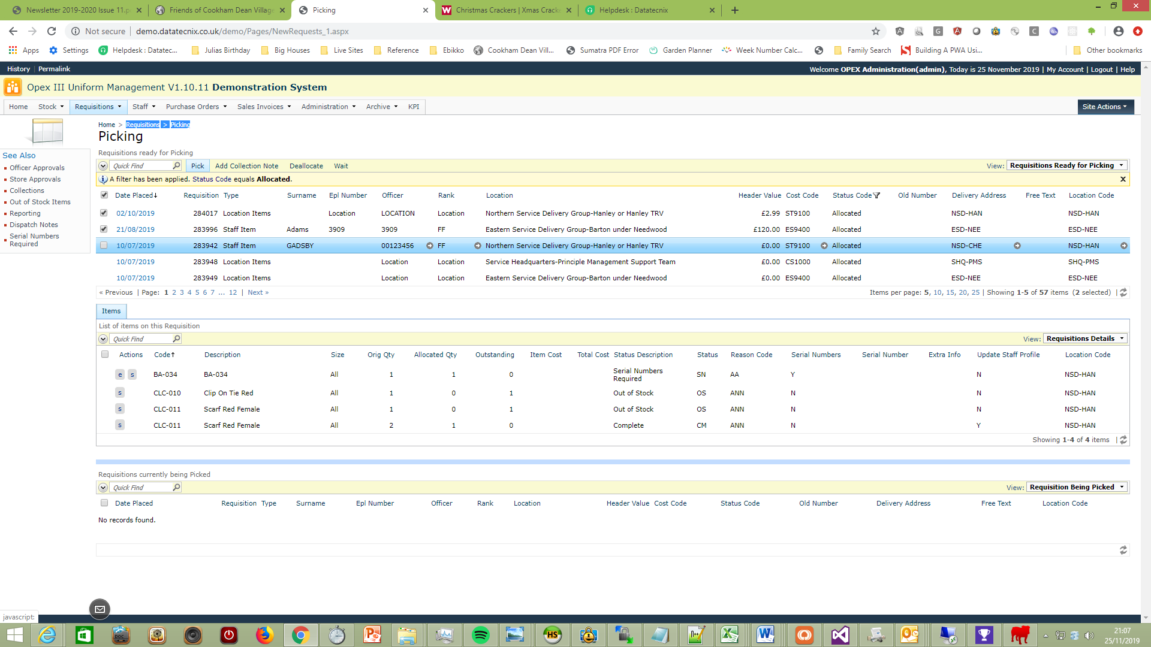
Task: Go to page 3 of requisitions
Action: pos(182,292)
